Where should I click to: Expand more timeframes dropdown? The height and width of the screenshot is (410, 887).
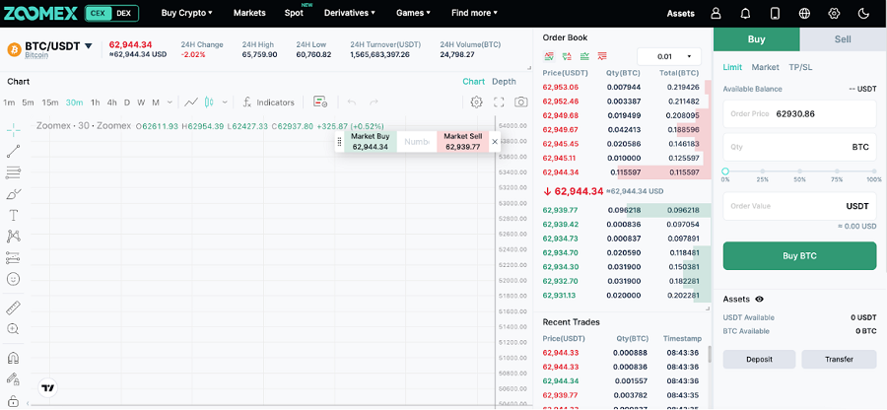pyautogui.click(x=170, y=102)
